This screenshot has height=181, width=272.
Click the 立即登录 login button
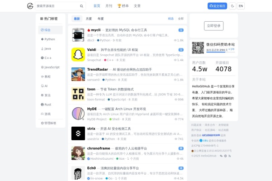(214, 25)
